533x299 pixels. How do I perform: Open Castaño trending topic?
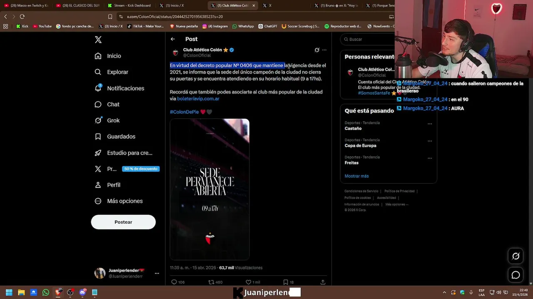click(353, 128)
